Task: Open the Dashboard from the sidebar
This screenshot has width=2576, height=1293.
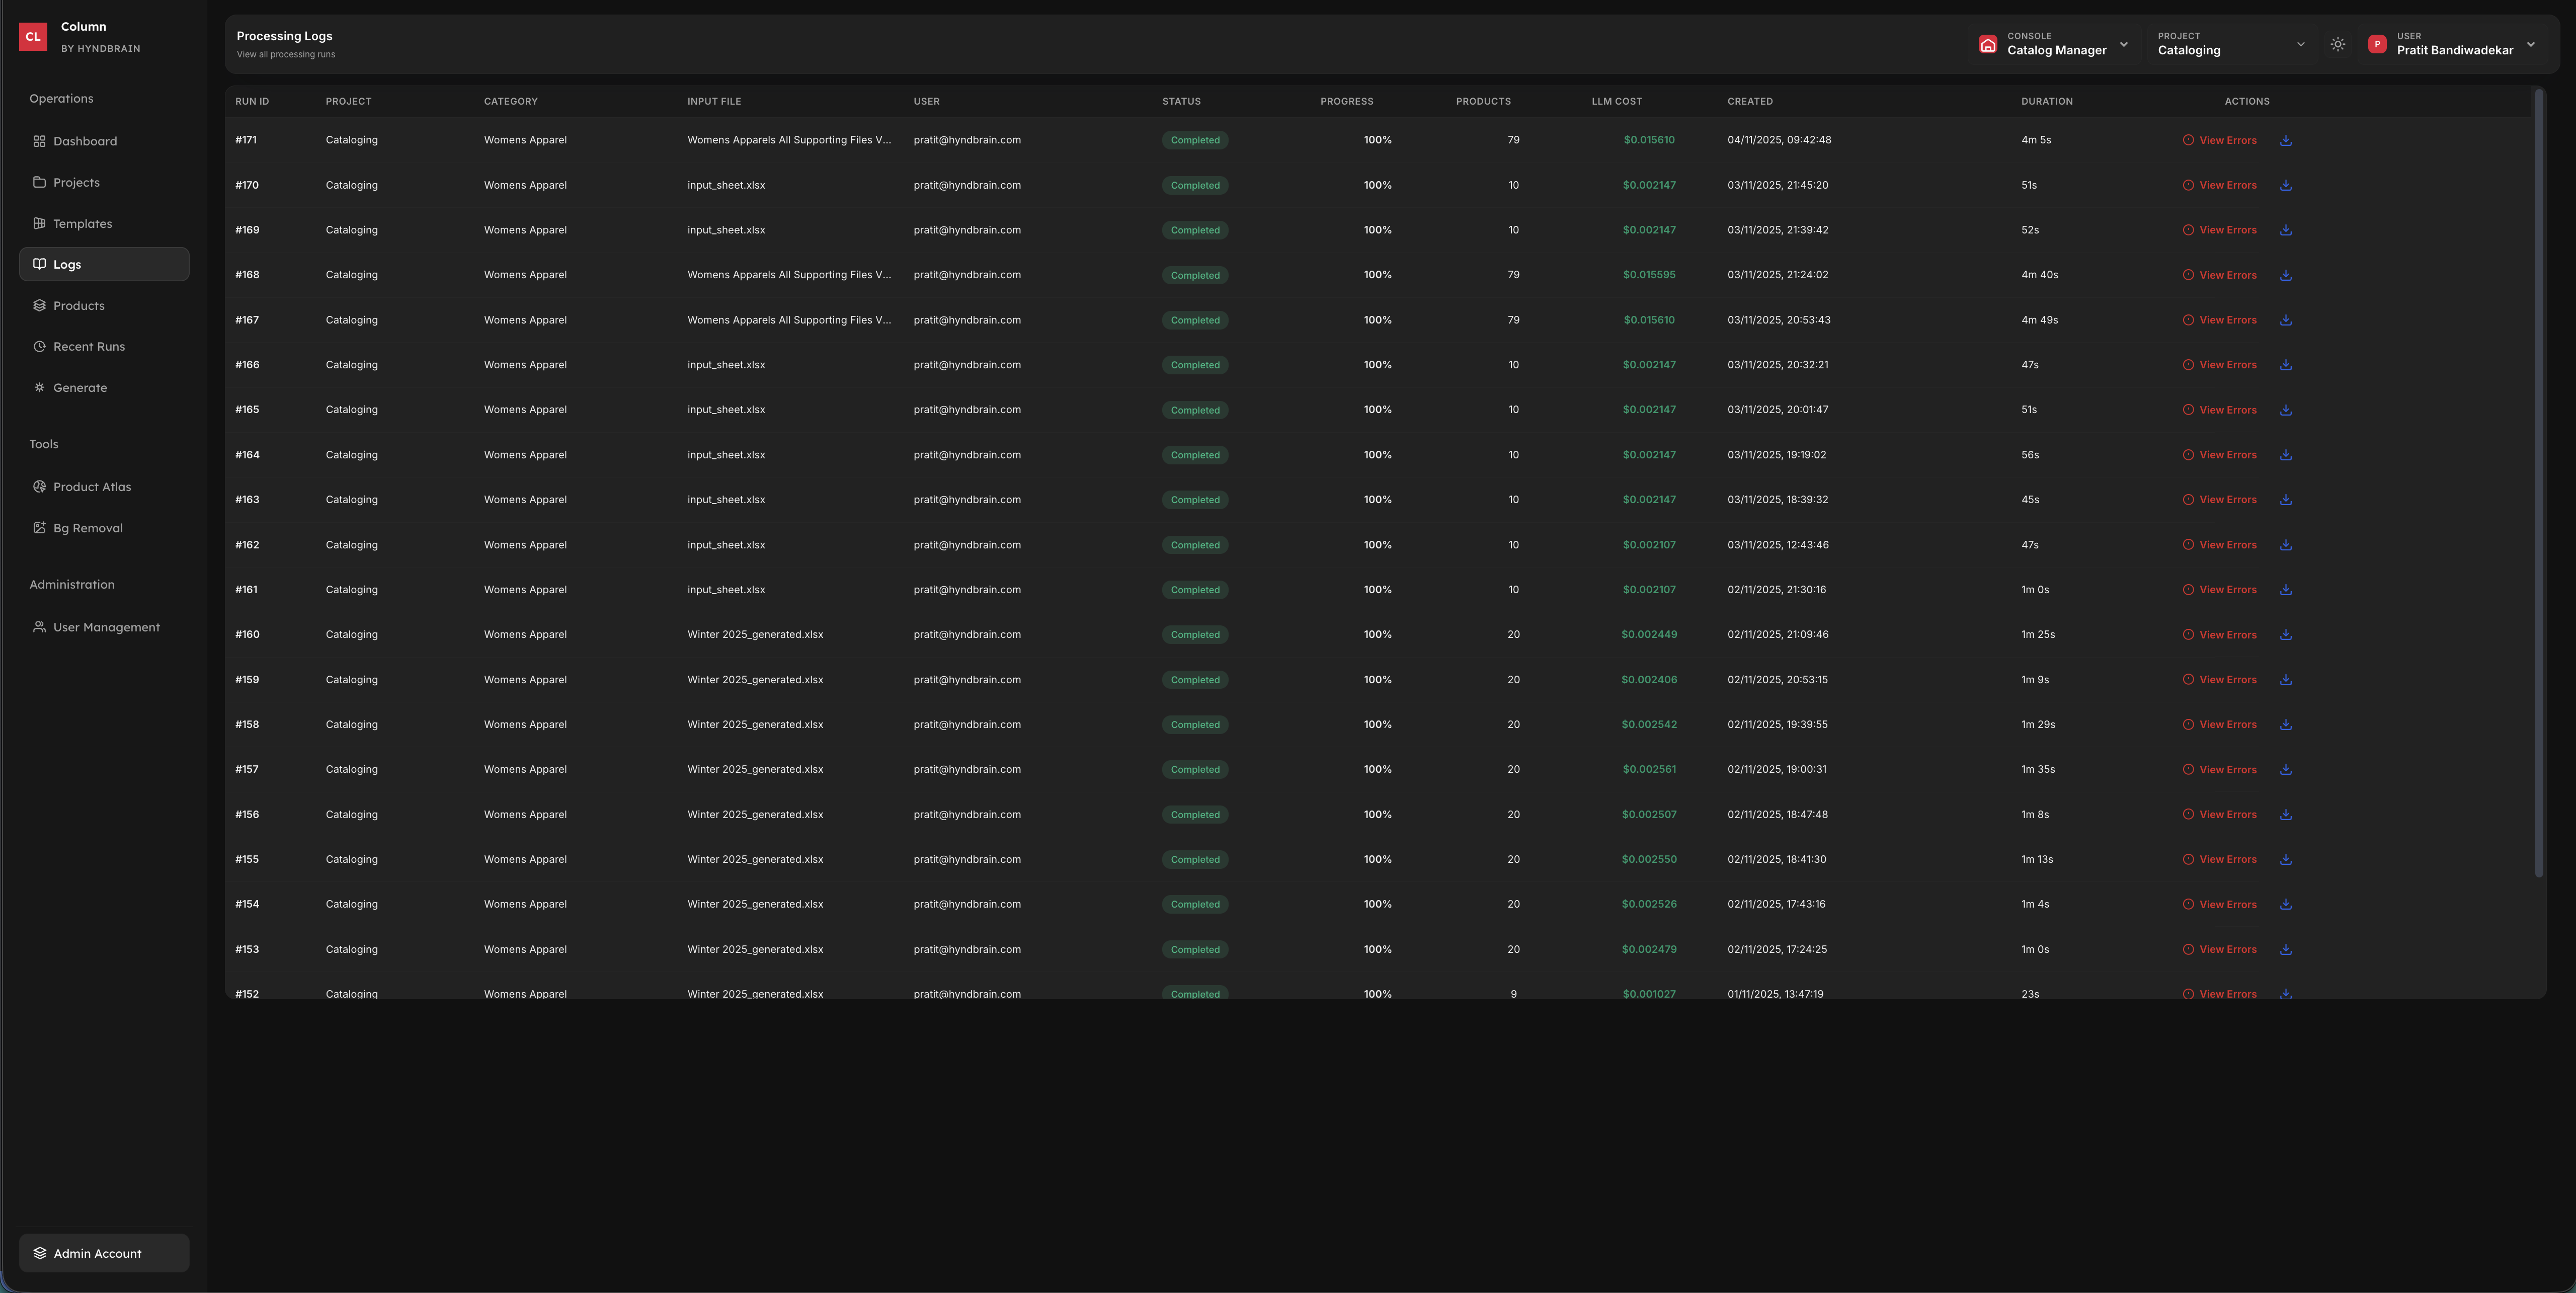Action: [x=85, y=141]
